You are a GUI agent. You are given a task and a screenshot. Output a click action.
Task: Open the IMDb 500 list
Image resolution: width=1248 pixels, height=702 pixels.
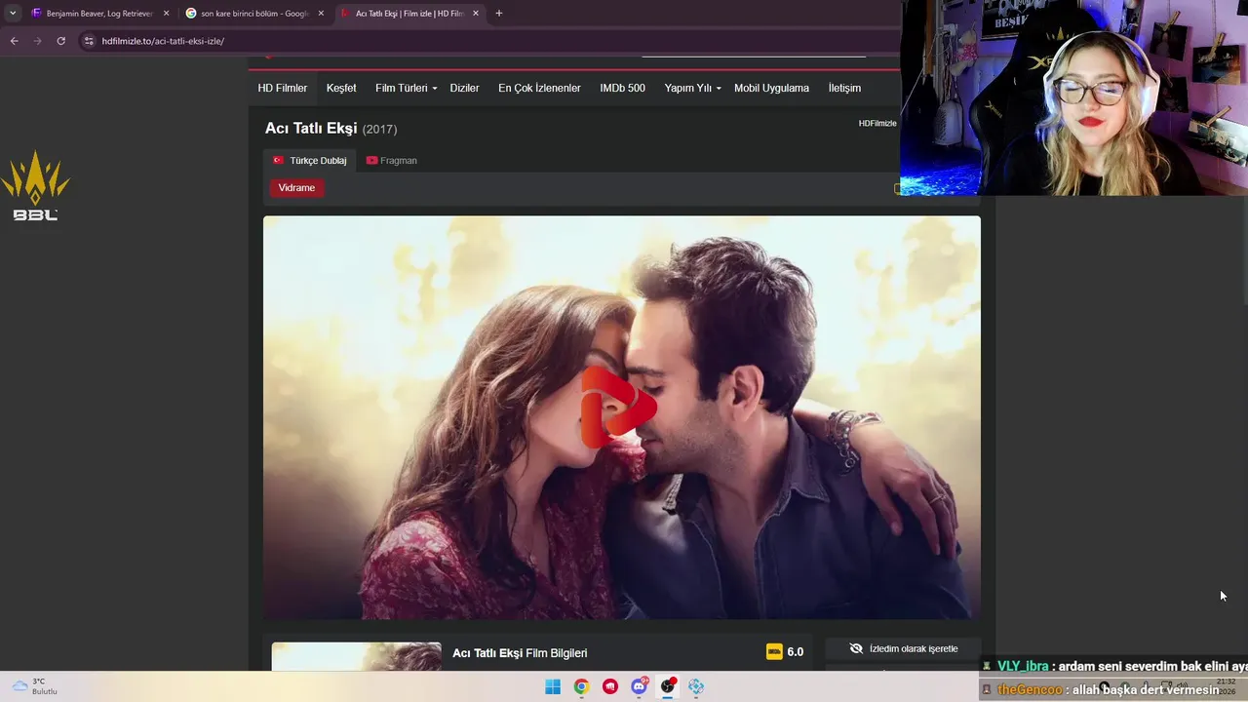point(622,88)
